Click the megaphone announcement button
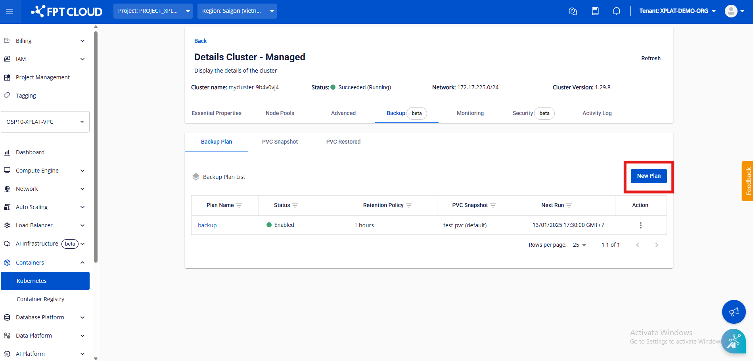The height and width of the screenshot is (361, 753). [x=734, y=312]
